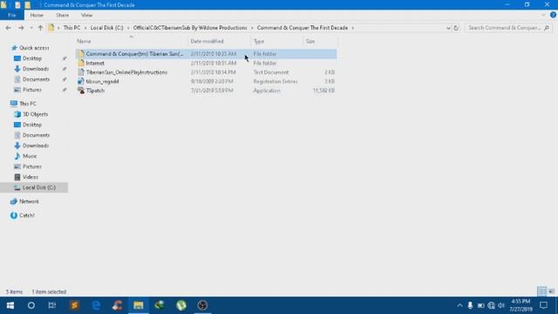
Task: Create new folder from title bar icon
Action: (x=27, y=5)
